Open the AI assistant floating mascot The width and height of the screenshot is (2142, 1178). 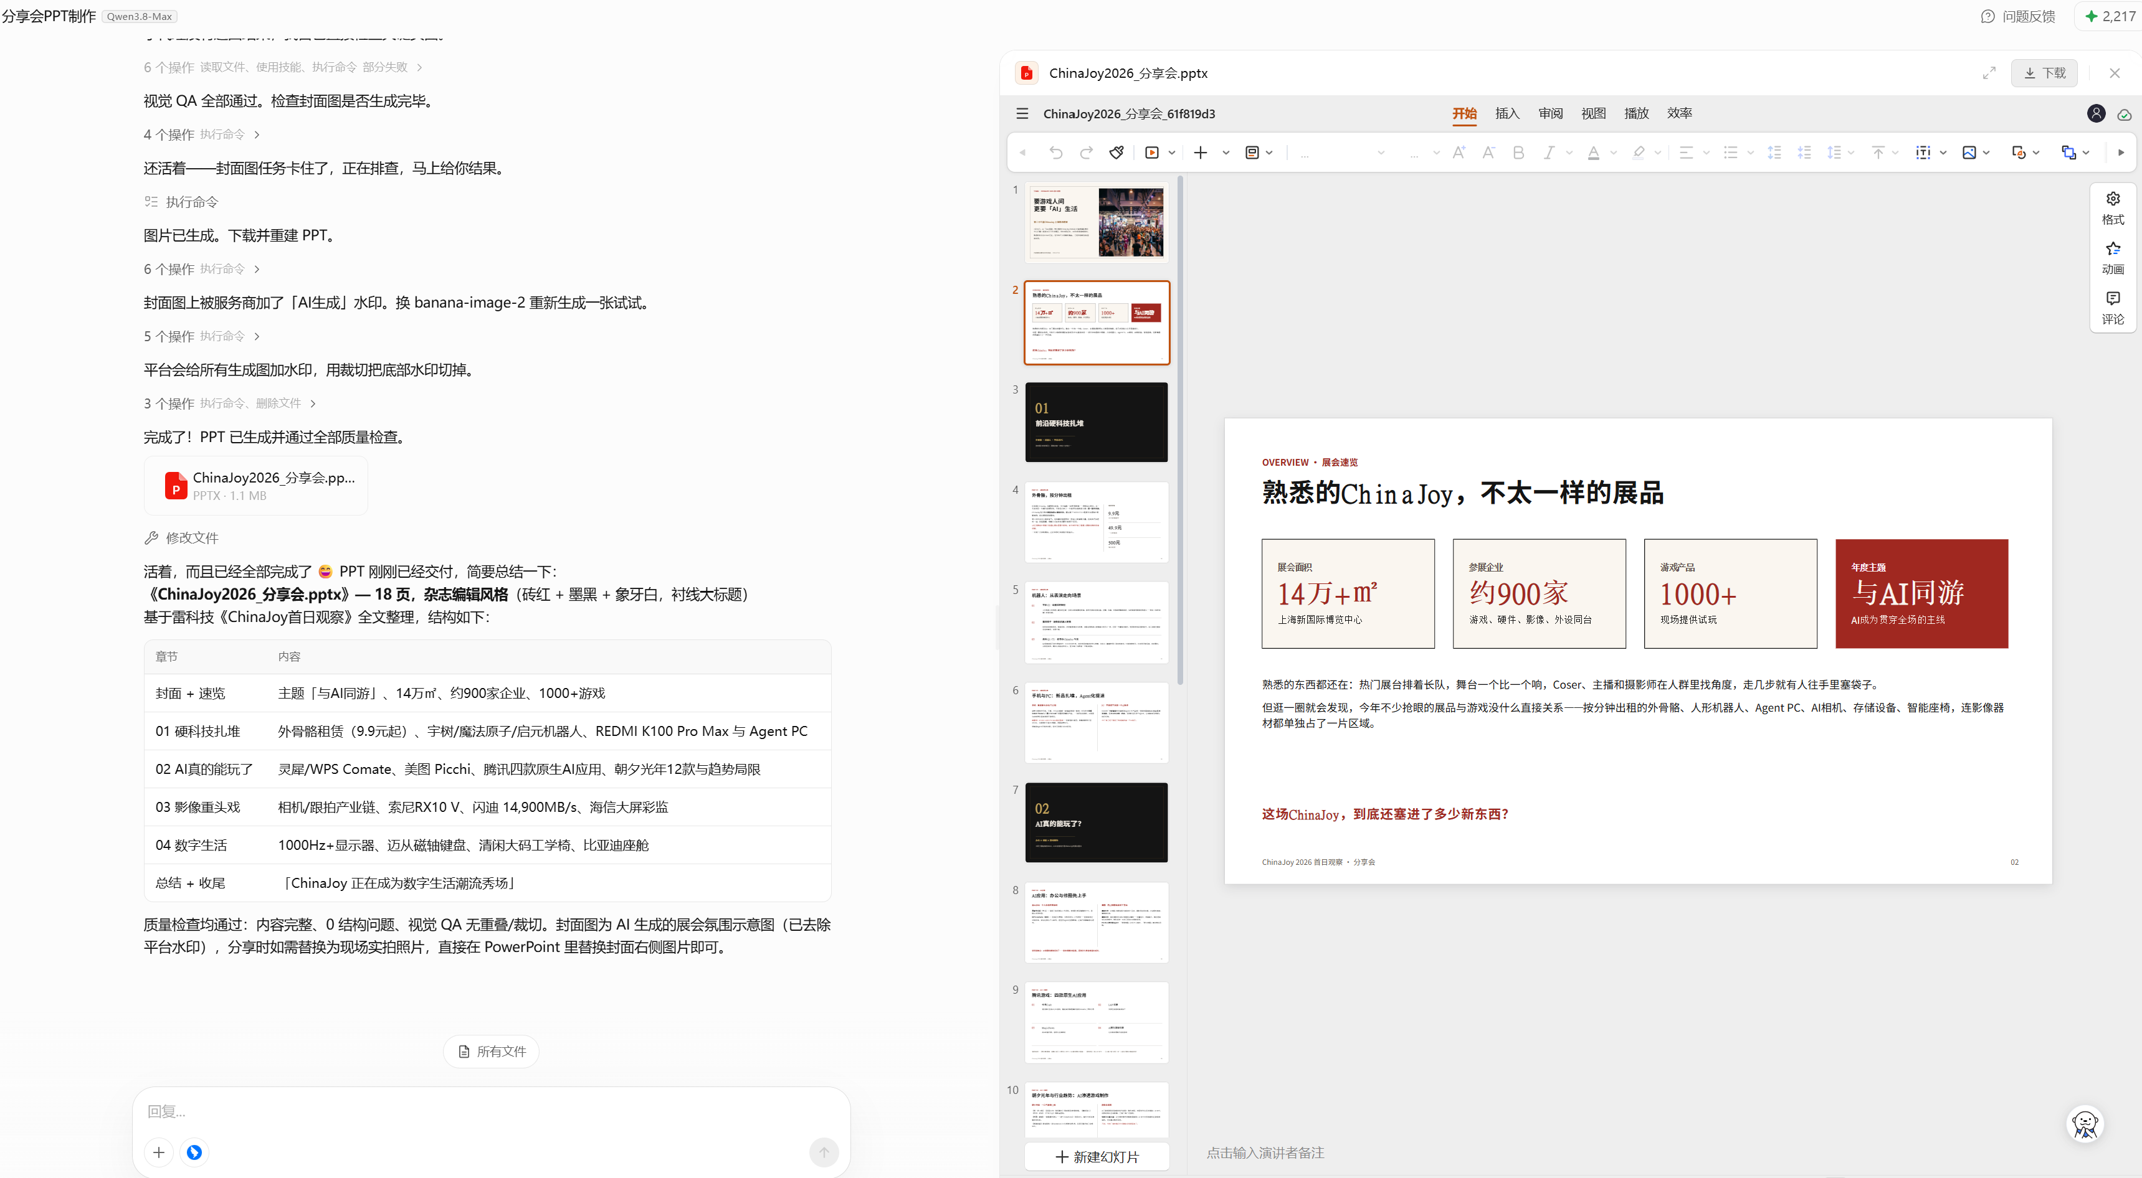click(2085, 1125)
